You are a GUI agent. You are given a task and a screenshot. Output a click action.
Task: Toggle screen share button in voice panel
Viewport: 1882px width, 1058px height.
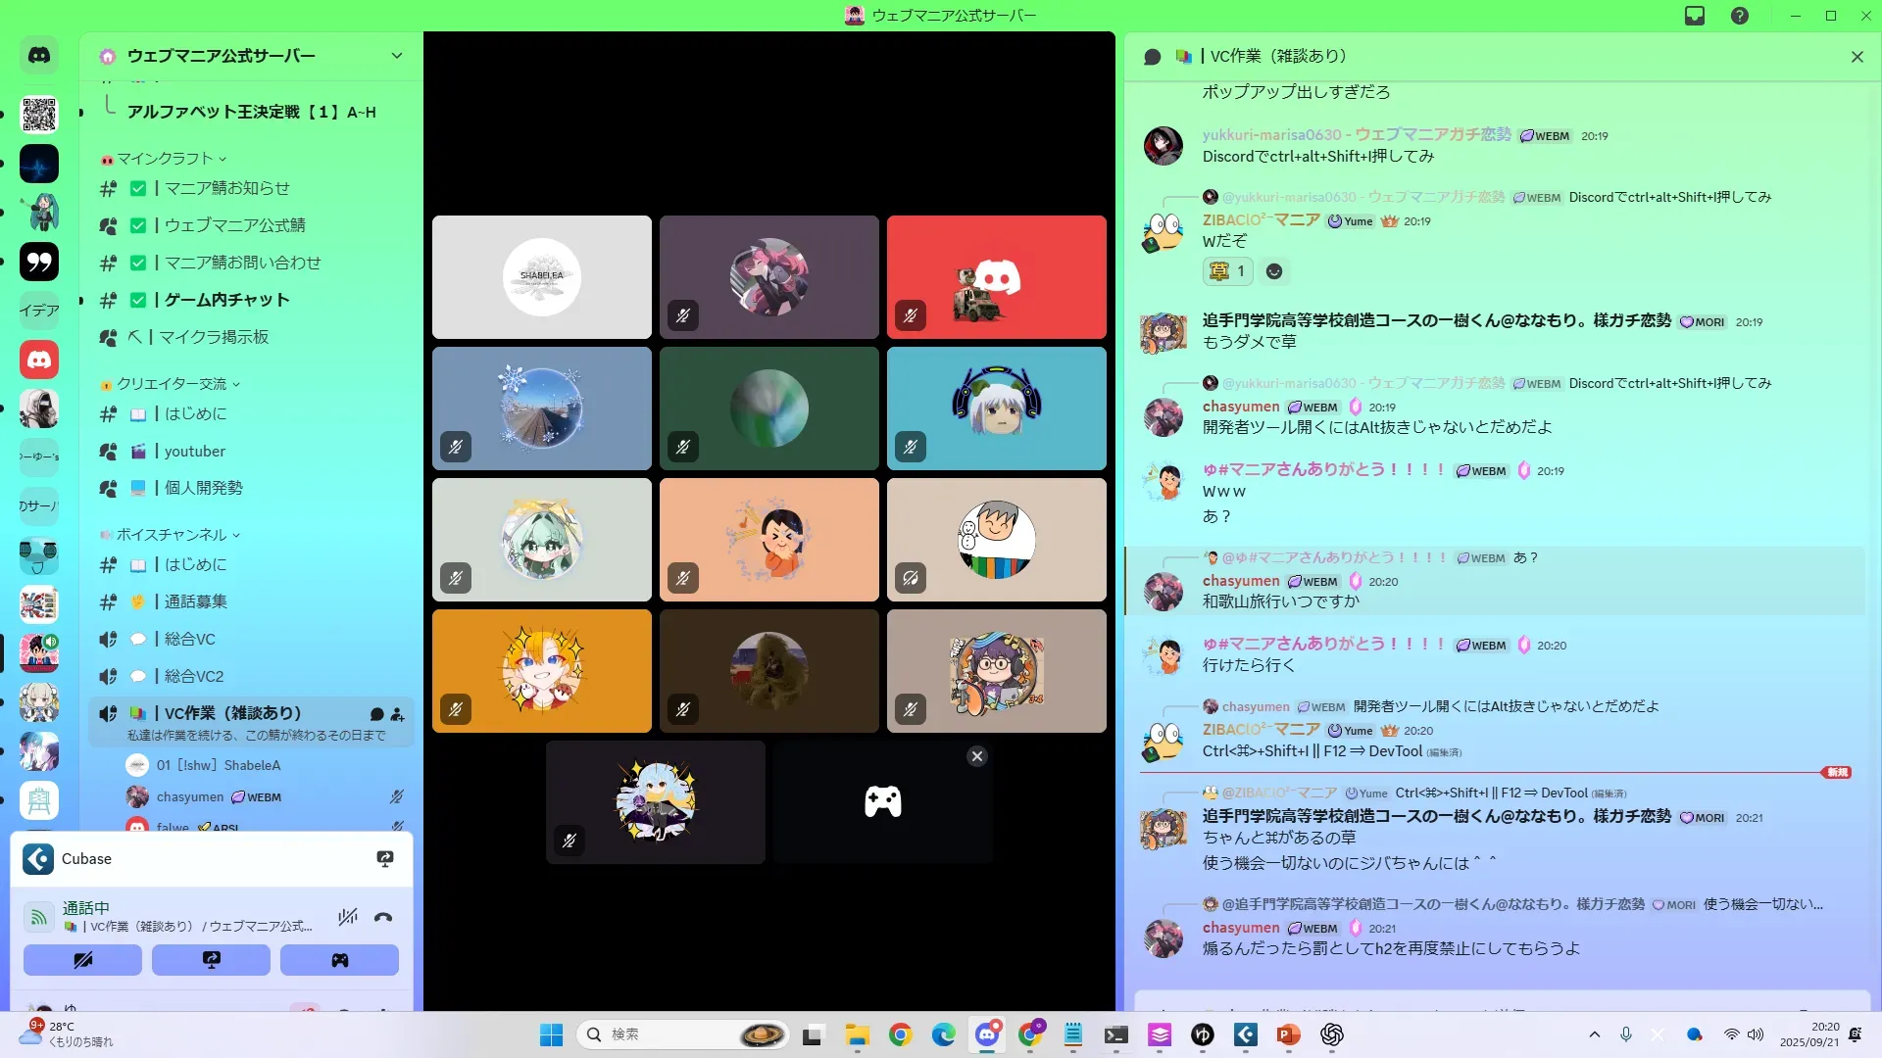[211, 960]
